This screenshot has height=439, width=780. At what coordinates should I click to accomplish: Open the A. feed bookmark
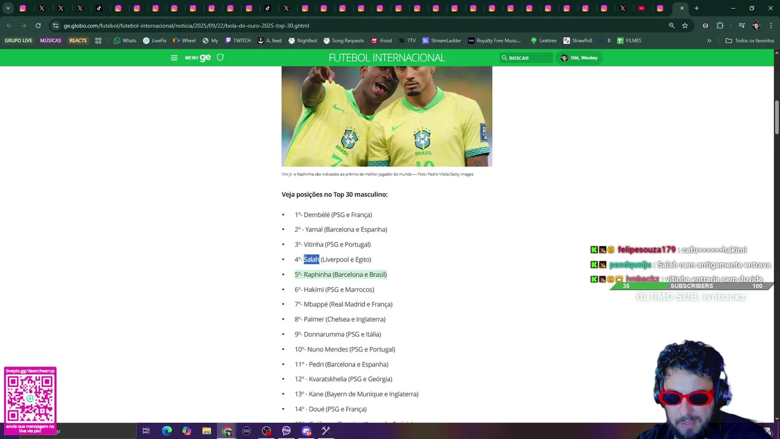point(269,41)
